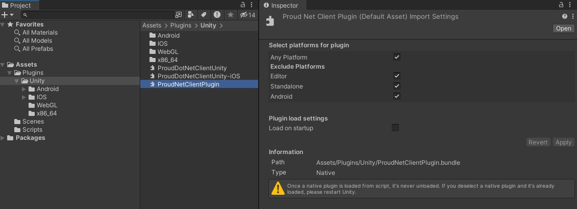Click the Open in Search window icon

(178, 15)
